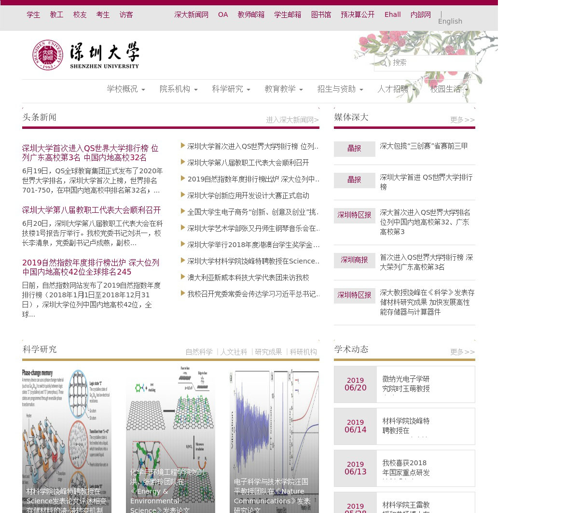Image resolution: width=579 pixels, height=513 pixels.
Task: Open headline about QS世界大学排行榜 广东高校第3名
Action: [90, 153]
